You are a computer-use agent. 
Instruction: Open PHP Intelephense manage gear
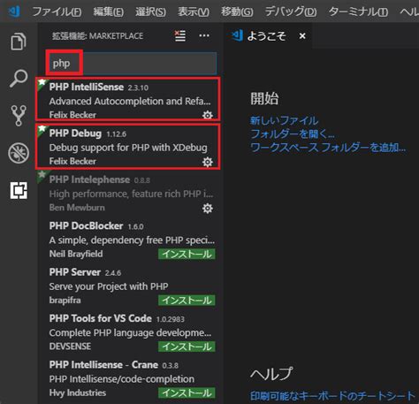coord(208,209)
